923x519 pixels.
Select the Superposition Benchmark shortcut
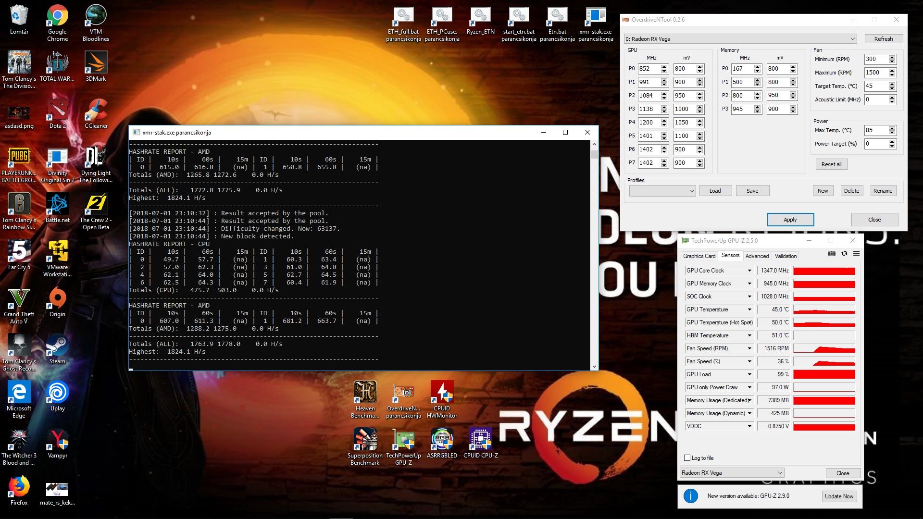tap(365, 447)
